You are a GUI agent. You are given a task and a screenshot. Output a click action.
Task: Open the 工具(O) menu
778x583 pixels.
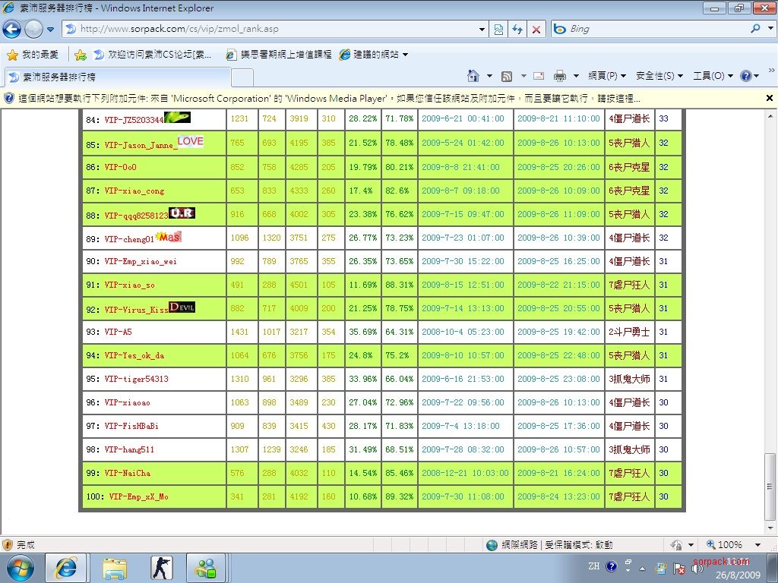coord(713,76)
